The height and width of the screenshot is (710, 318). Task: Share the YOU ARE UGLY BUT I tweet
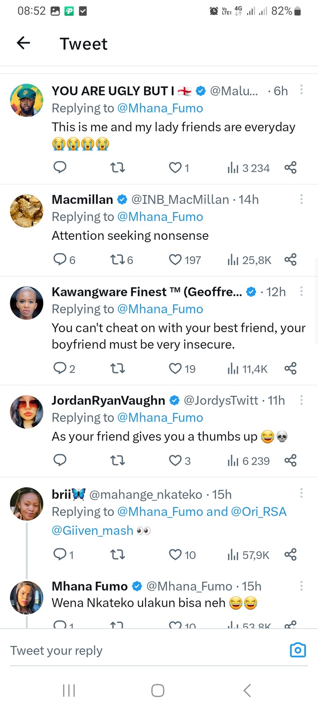(290, 168)
